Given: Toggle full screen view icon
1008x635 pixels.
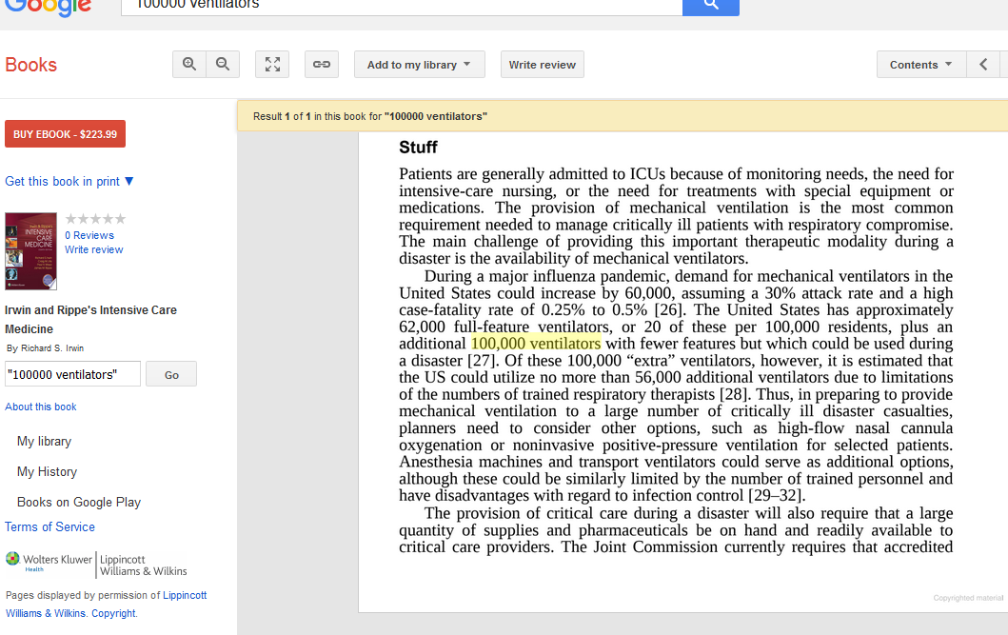Looking at the screenshot, I should (272, 65).
